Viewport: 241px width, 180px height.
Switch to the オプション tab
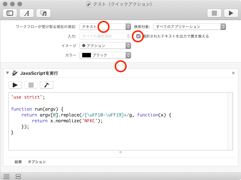click(x=37, y=162)
